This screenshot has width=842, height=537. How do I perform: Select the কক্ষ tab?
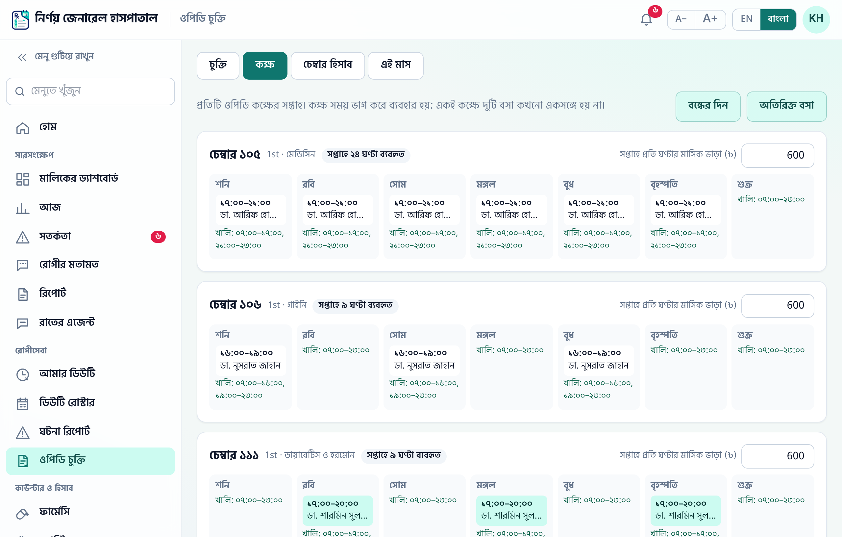click(265, 65)
